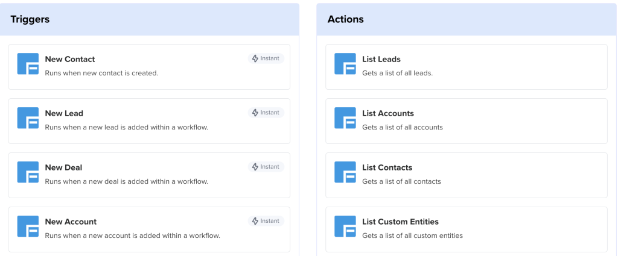Click the app icon beside New Lead

pyautogui.click(x=28, y=118)
